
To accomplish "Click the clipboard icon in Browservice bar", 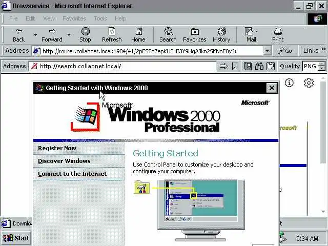I will 271,66.
